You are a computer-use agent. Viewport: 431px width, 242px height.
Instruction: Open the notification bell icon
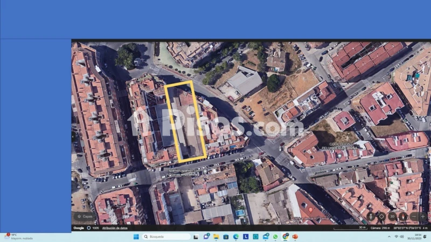426,237
